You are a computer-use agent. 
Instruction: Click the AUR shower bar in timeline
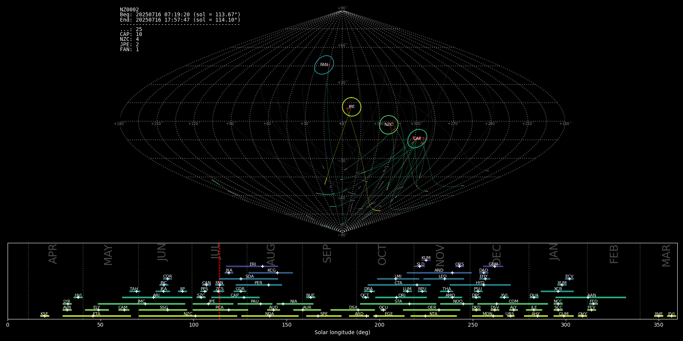click(307, 310)
